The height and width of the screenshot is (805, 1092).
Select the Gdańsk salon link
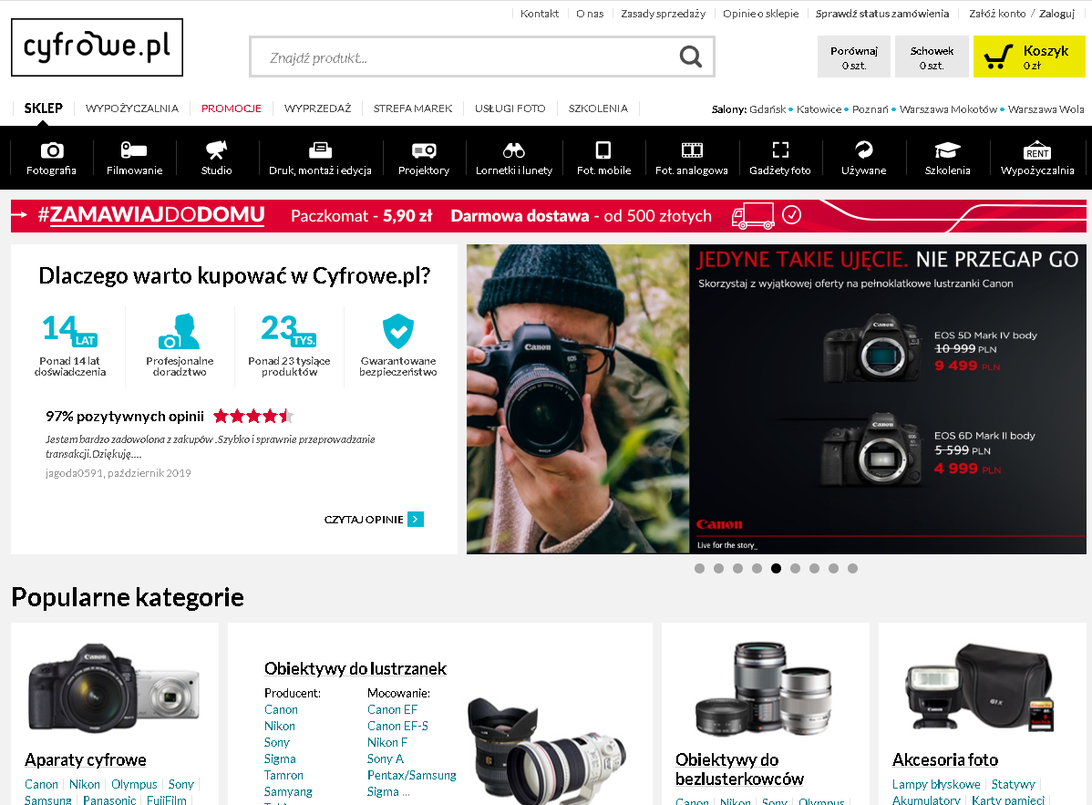[x=767, y=109]
